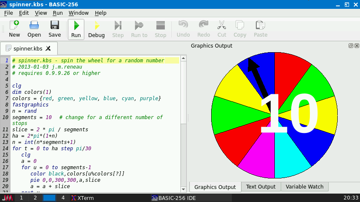Open XTerm from the taskbar

tap(83, 198)
